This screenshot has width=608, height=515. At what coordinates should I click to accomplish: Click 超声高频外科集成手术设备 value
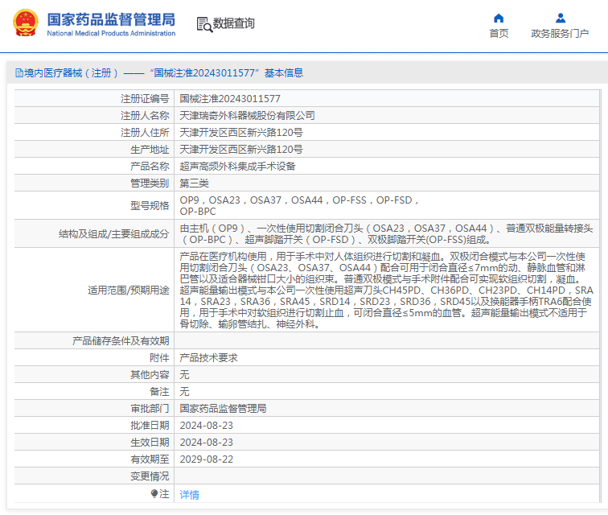(238, 166)
